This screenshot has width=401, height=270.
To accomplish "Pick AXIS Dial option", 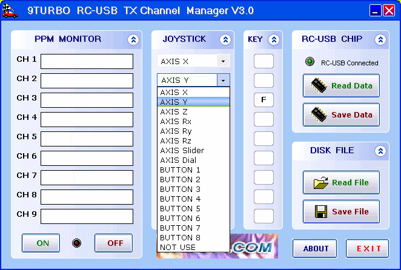I will click(x=193, y=160).
